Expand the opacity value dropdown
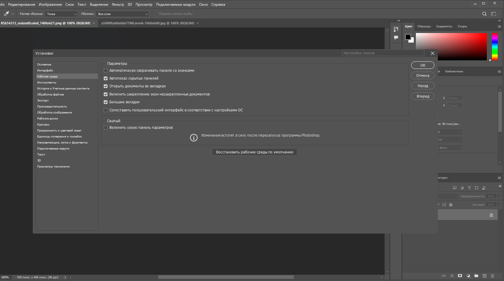The height and width of the screenshot is (281, 504). pos(499,196)
